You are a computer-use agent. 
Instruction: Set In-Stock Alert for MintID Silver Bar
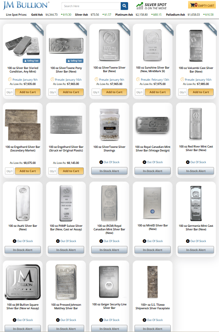pyautogui.click(x=153, y=250)
